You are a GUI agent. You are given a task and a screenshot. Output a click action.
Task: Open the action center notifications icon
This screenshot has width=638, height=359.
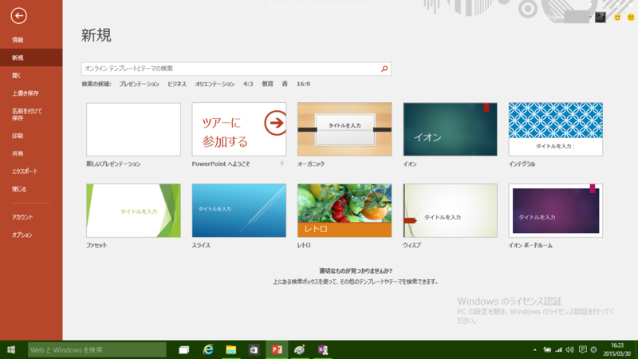click(x=583, y=349)
